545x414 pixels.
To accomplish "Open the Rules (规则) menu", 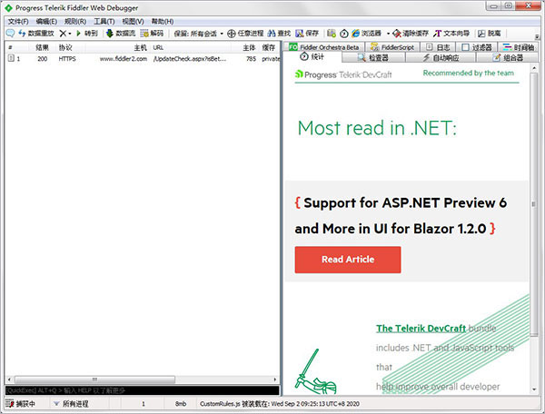I will pyautogui.click(x=74, y=21).
